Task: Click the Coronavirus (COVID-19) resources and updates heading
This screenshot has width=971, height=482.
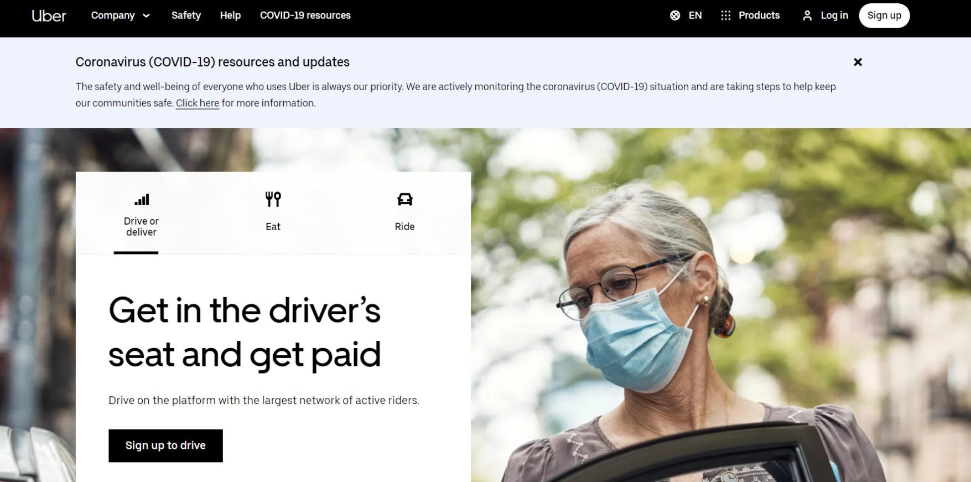Action: [x=212, y=62]
